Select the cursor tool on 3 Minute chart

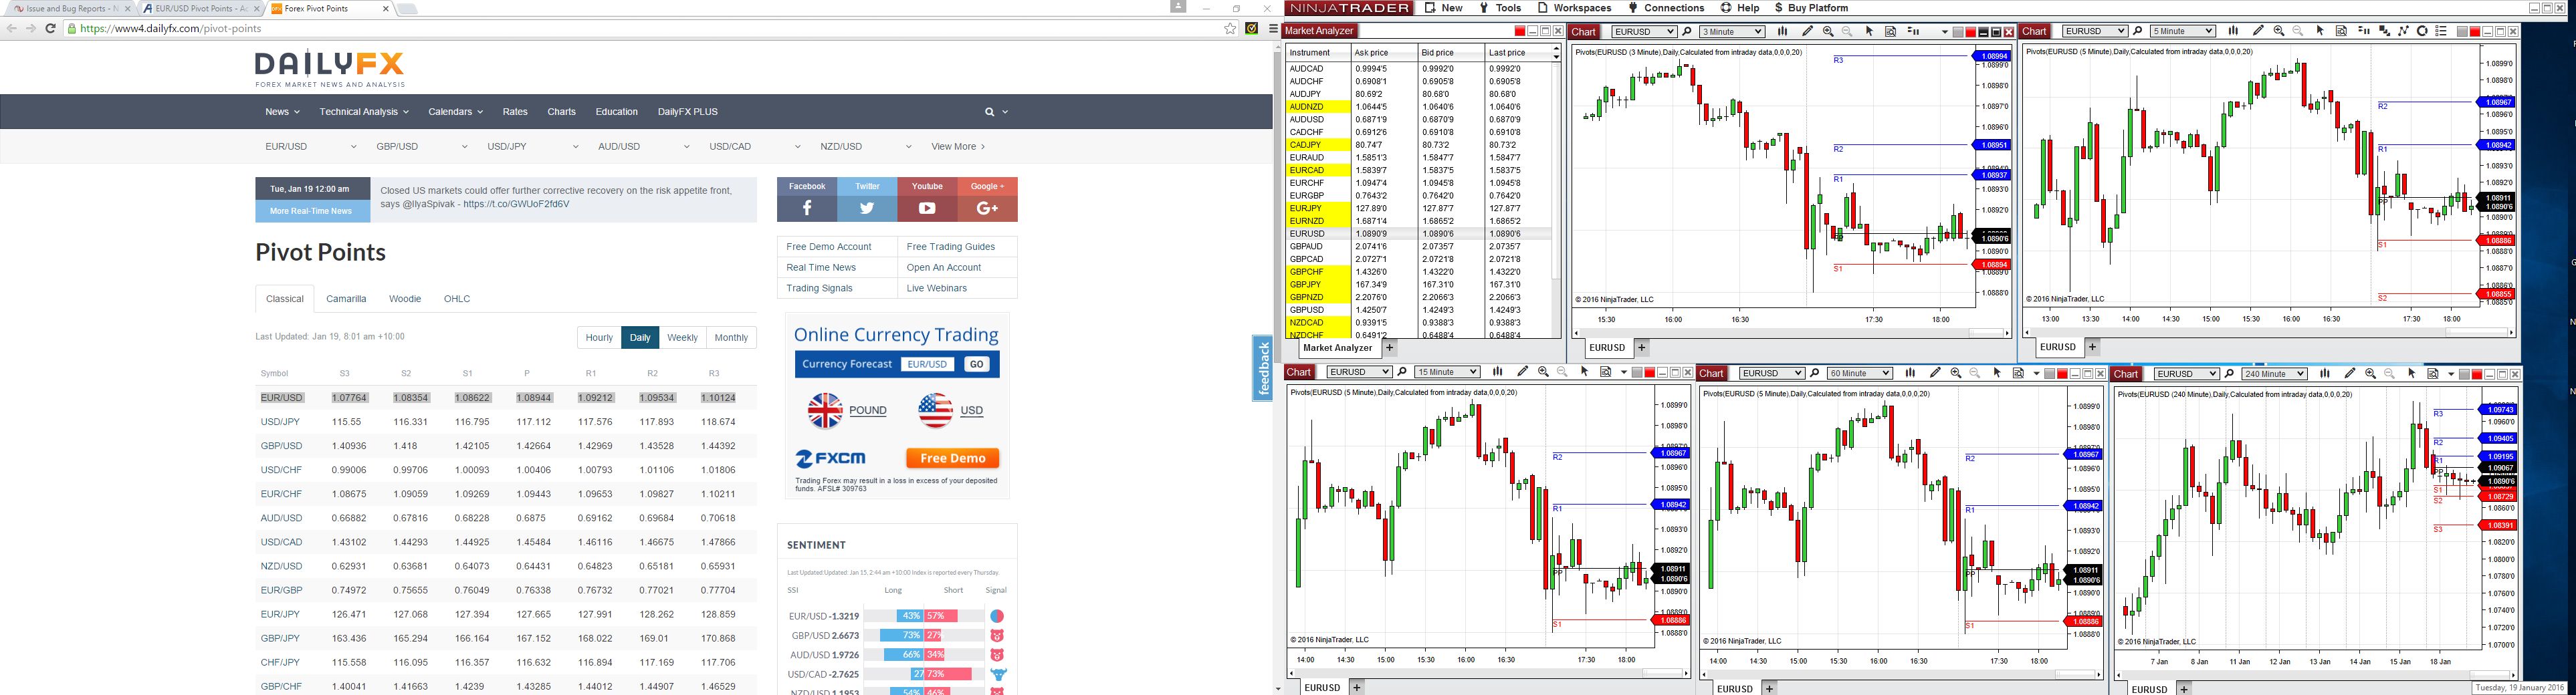point(1870,32)
